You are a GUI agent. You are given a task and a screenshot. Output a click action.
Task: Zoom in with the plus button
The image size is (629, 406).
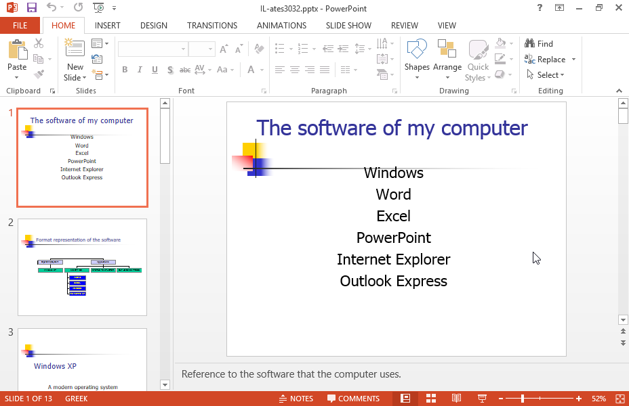(x=578, y=399)
